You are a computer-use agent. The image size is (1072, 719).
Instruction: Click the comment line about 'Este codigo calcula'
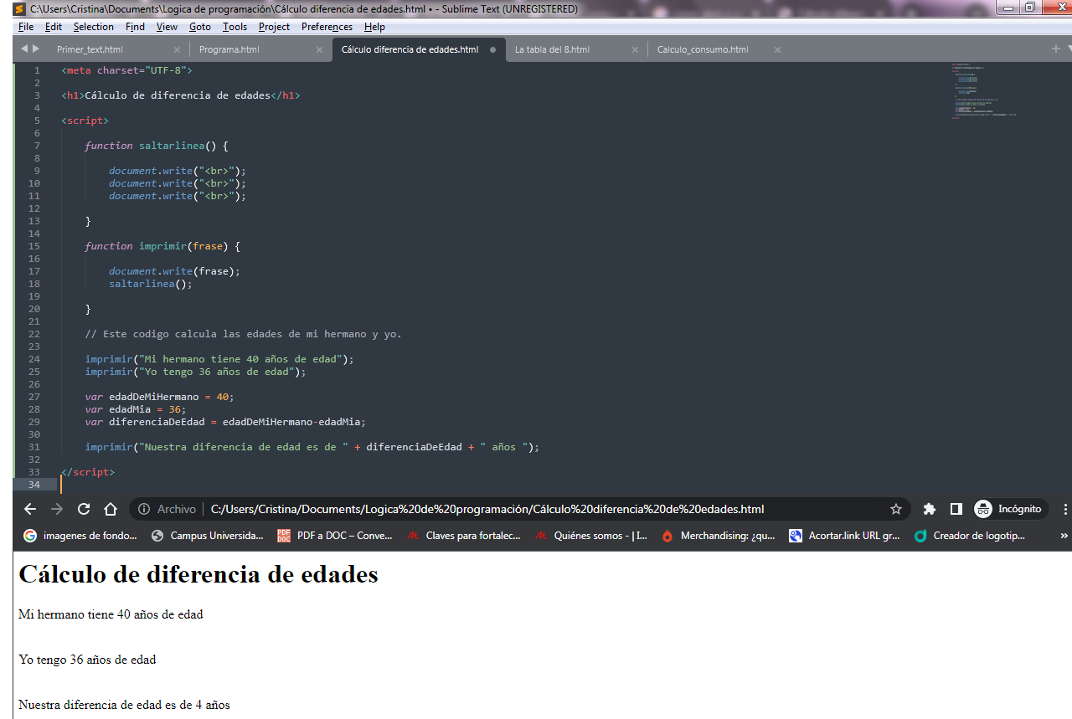tap(244, 334)
